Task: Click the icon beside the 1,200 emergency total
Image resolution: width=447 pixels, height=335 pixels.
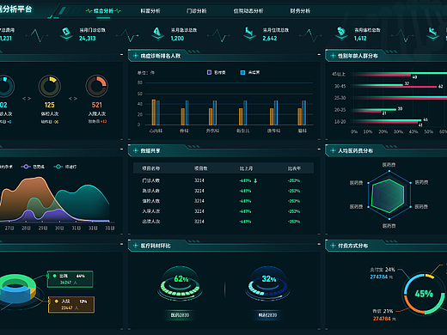Action: (x=157, y=33)
